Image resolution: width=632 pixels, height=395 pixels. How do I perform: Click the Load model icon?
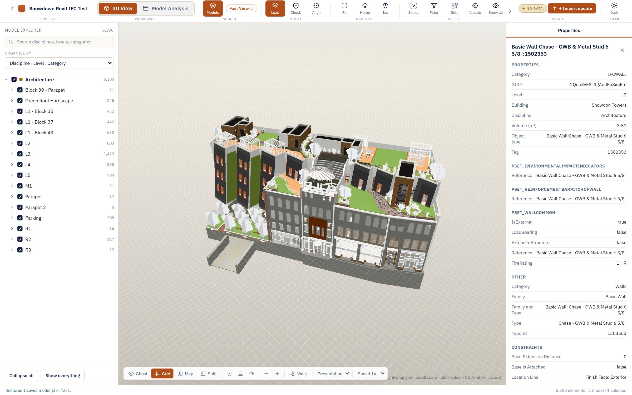[275, 8]
